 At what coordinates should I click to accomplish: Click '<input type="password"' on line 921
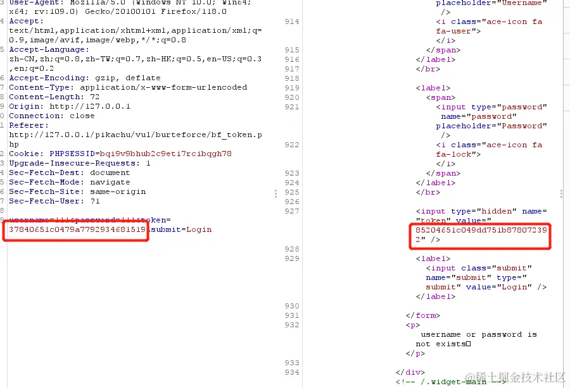click(x=491, y=107)
